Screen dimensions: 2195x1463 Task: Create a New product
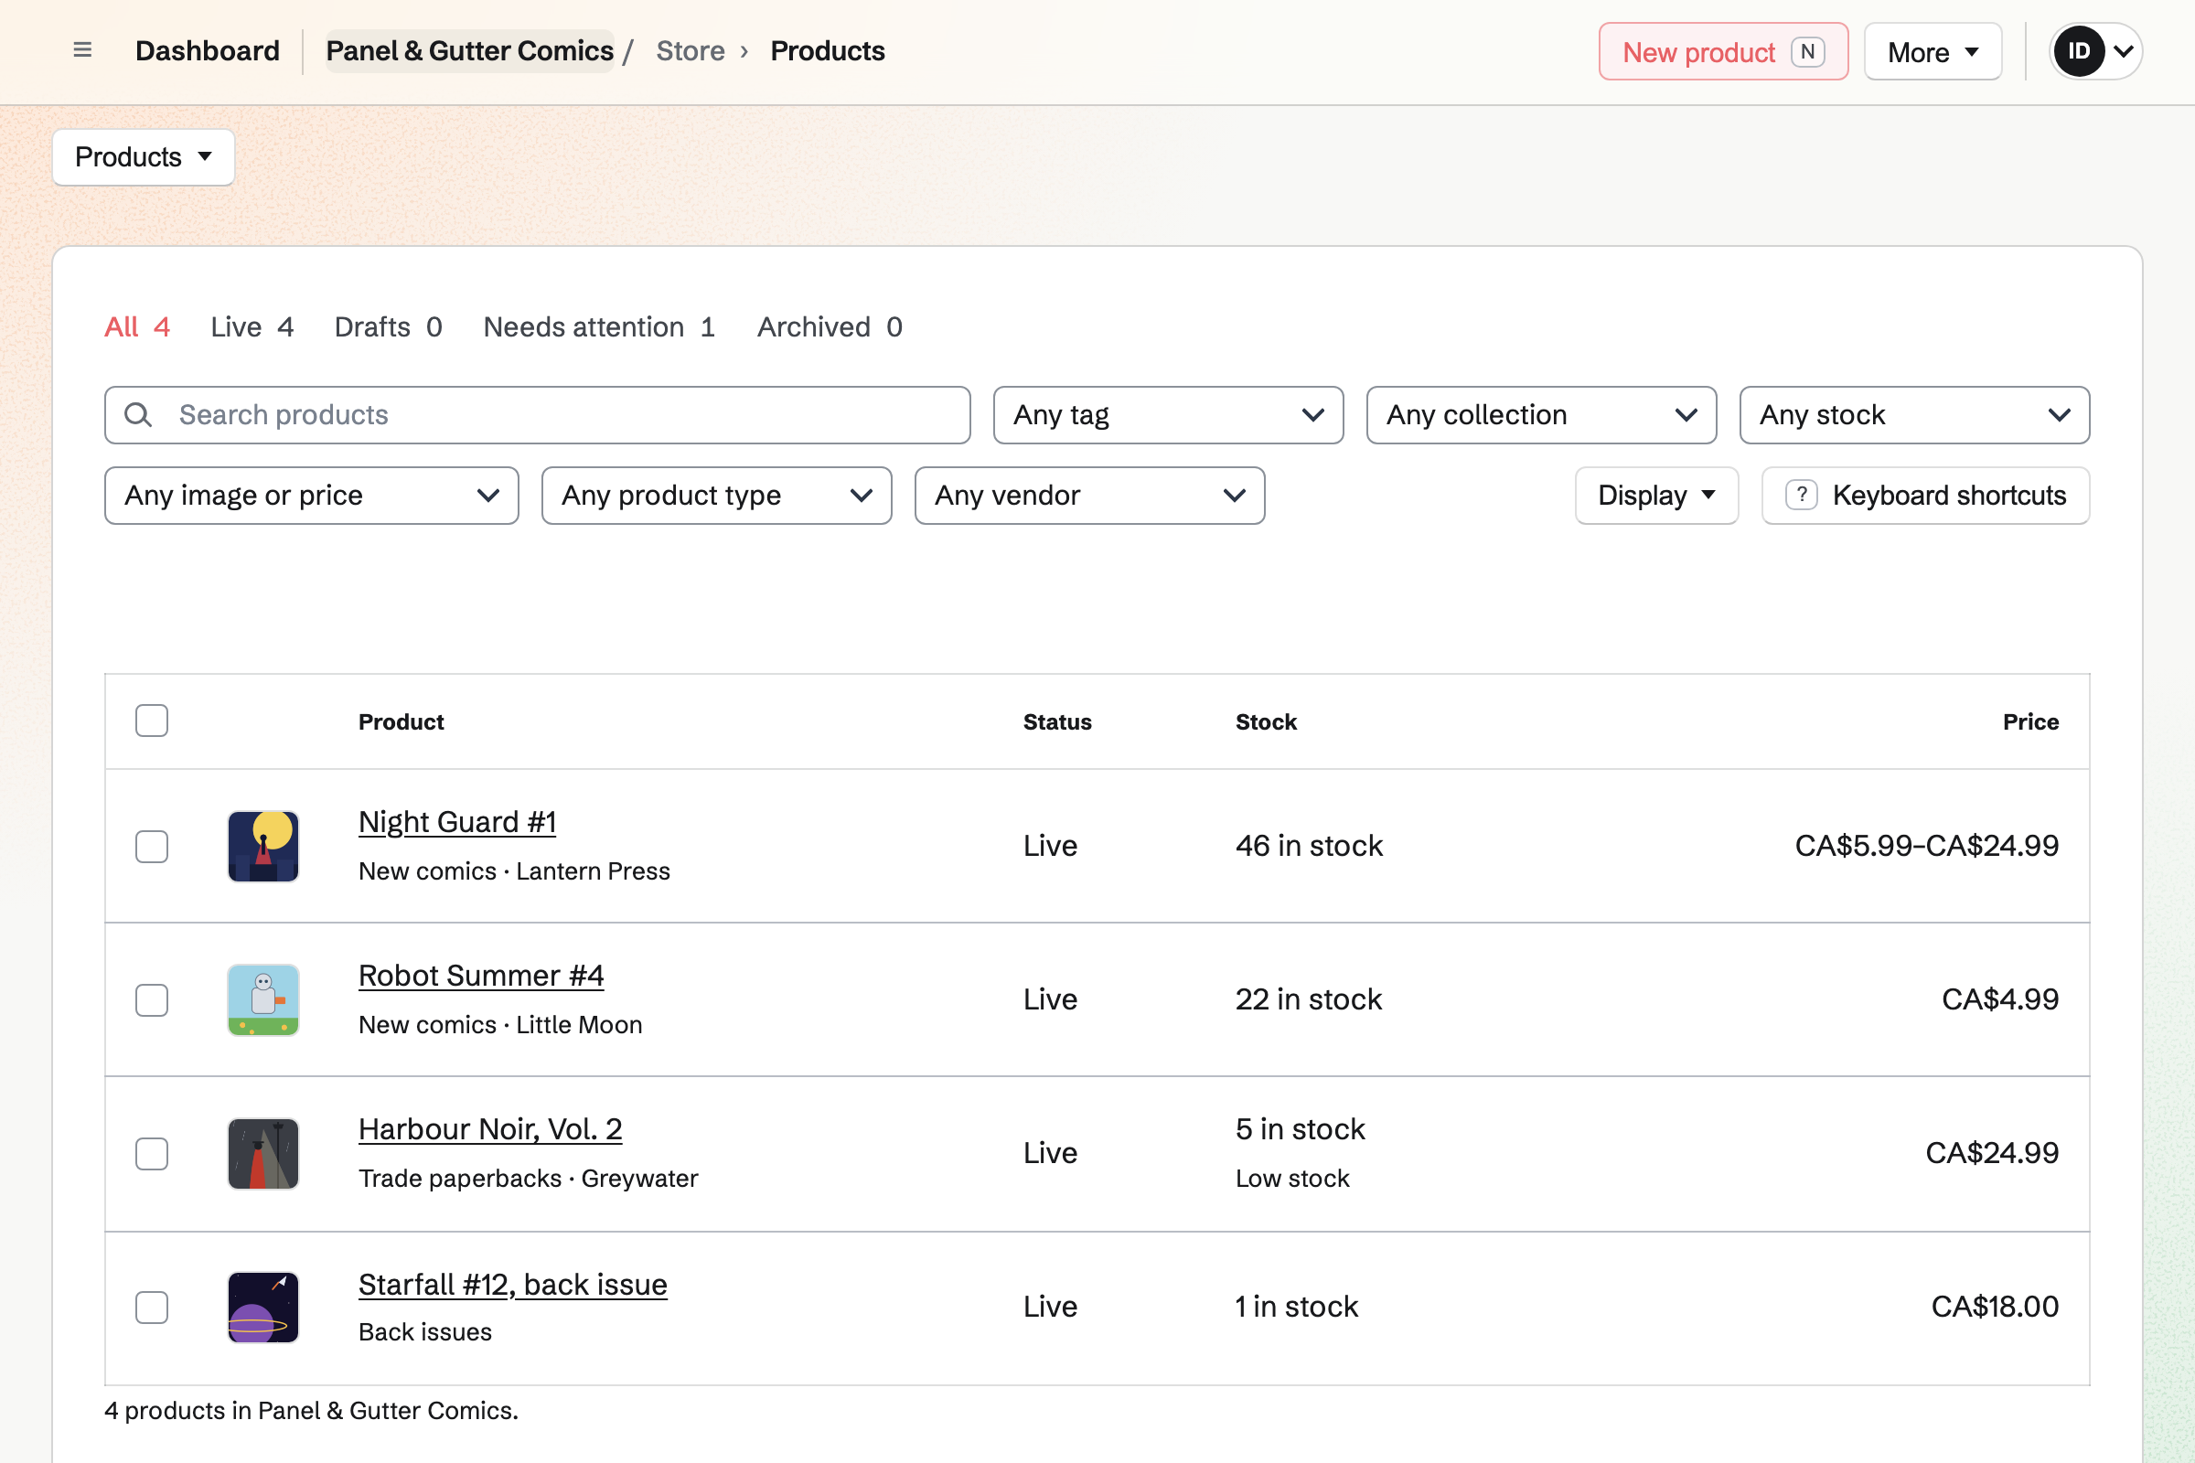[1723, 51]
